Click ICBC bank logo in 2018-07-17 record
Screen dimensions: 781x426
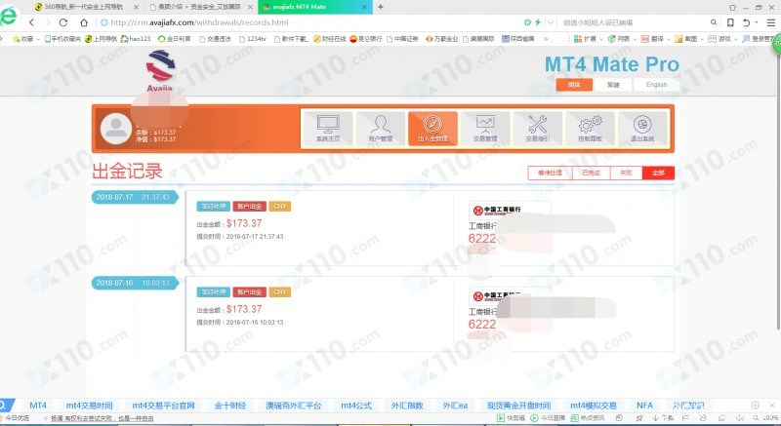pos(509,211)
